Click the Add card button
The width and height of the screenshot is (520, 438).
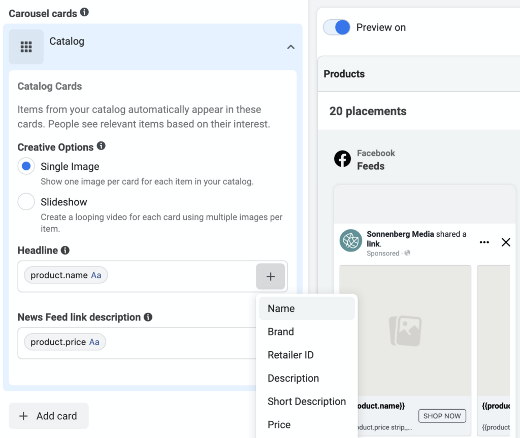click(48, 416)
